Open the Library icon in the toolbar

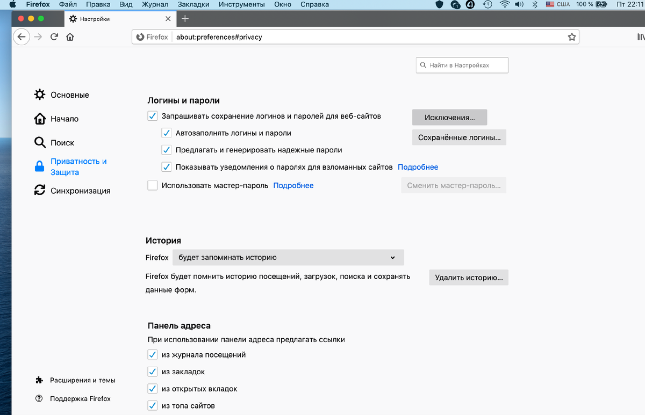point(640,37)
